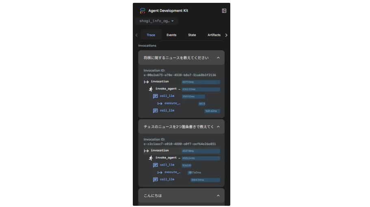The image size is (370, 207).
Task: Collapse the 将棋に関するニュース invocation panel
Action: point(218,58)
